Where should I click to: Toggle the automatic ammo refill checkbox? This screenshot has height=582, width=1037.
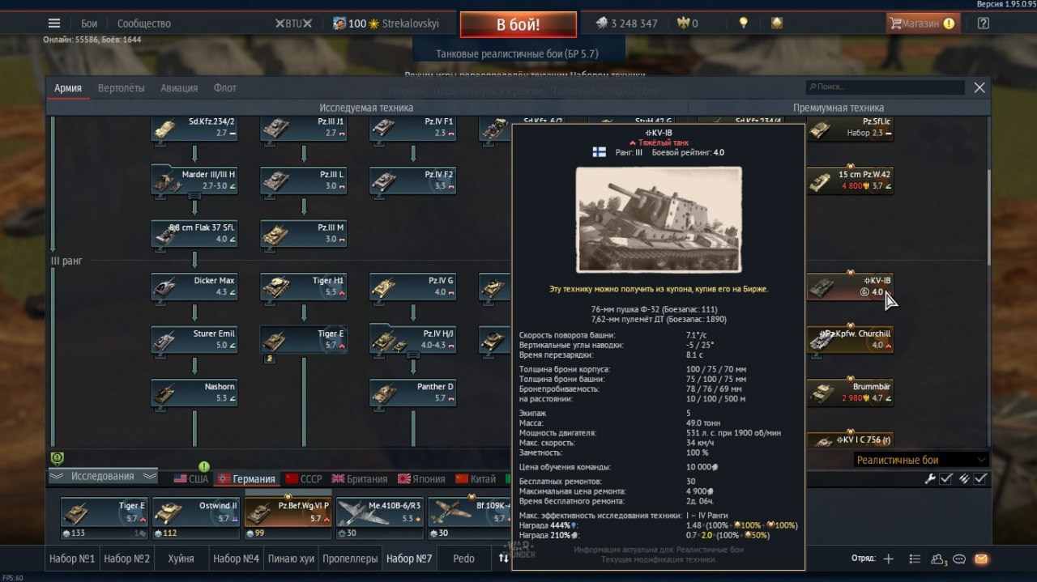(980, 479)
